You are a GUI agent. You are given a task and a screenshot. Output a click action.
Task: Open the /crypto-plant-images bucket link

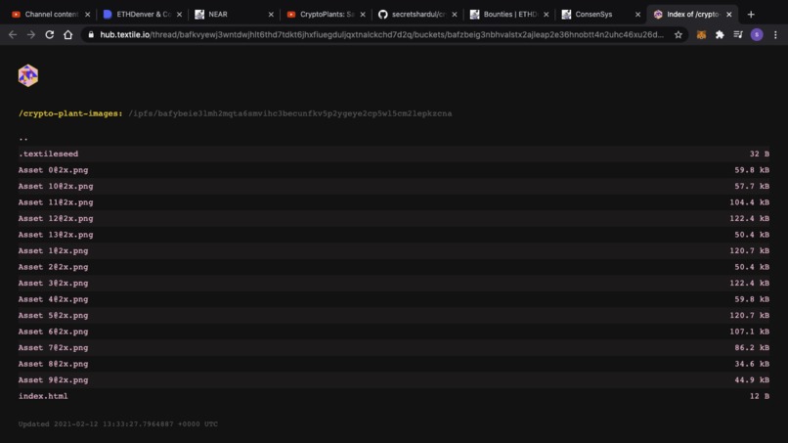(70, 113)
